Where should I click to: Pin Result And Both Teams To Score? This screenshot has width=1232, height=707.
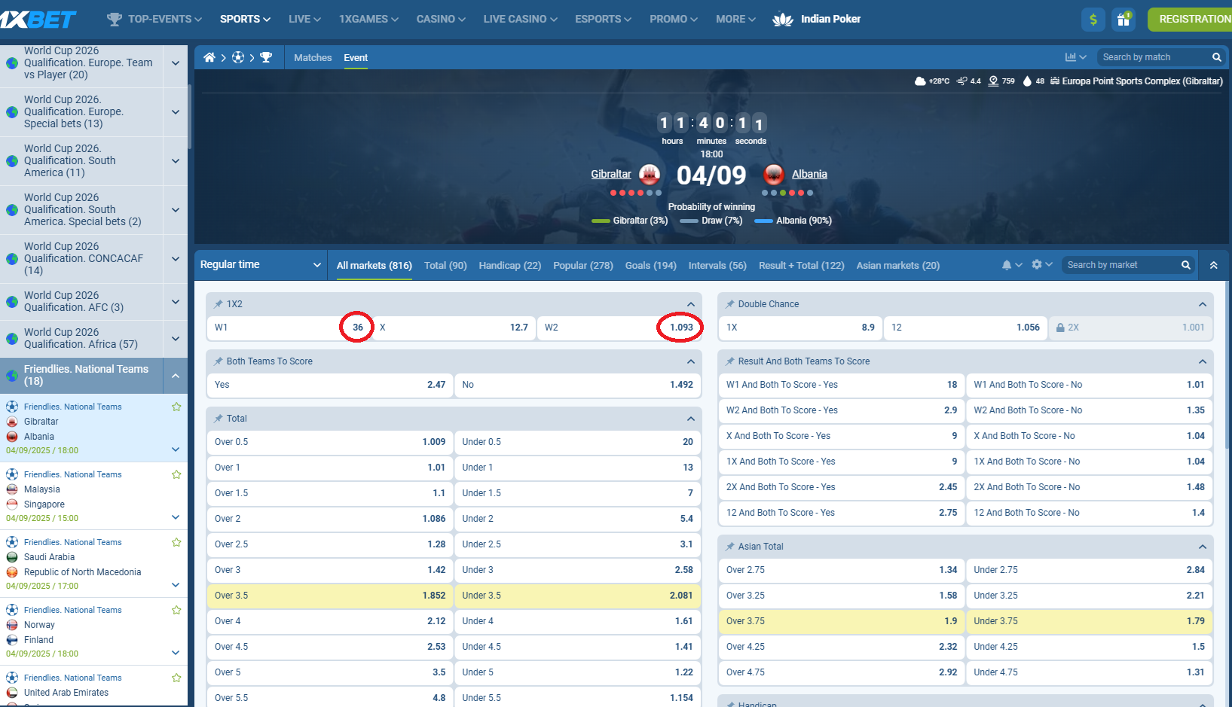730,361
